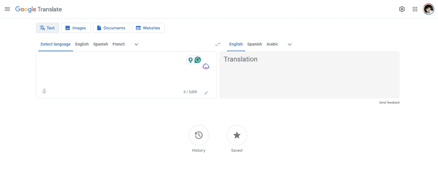Open the Send feedback link
The height and width of the screenshot is (185, 438).
coord(389,102)
